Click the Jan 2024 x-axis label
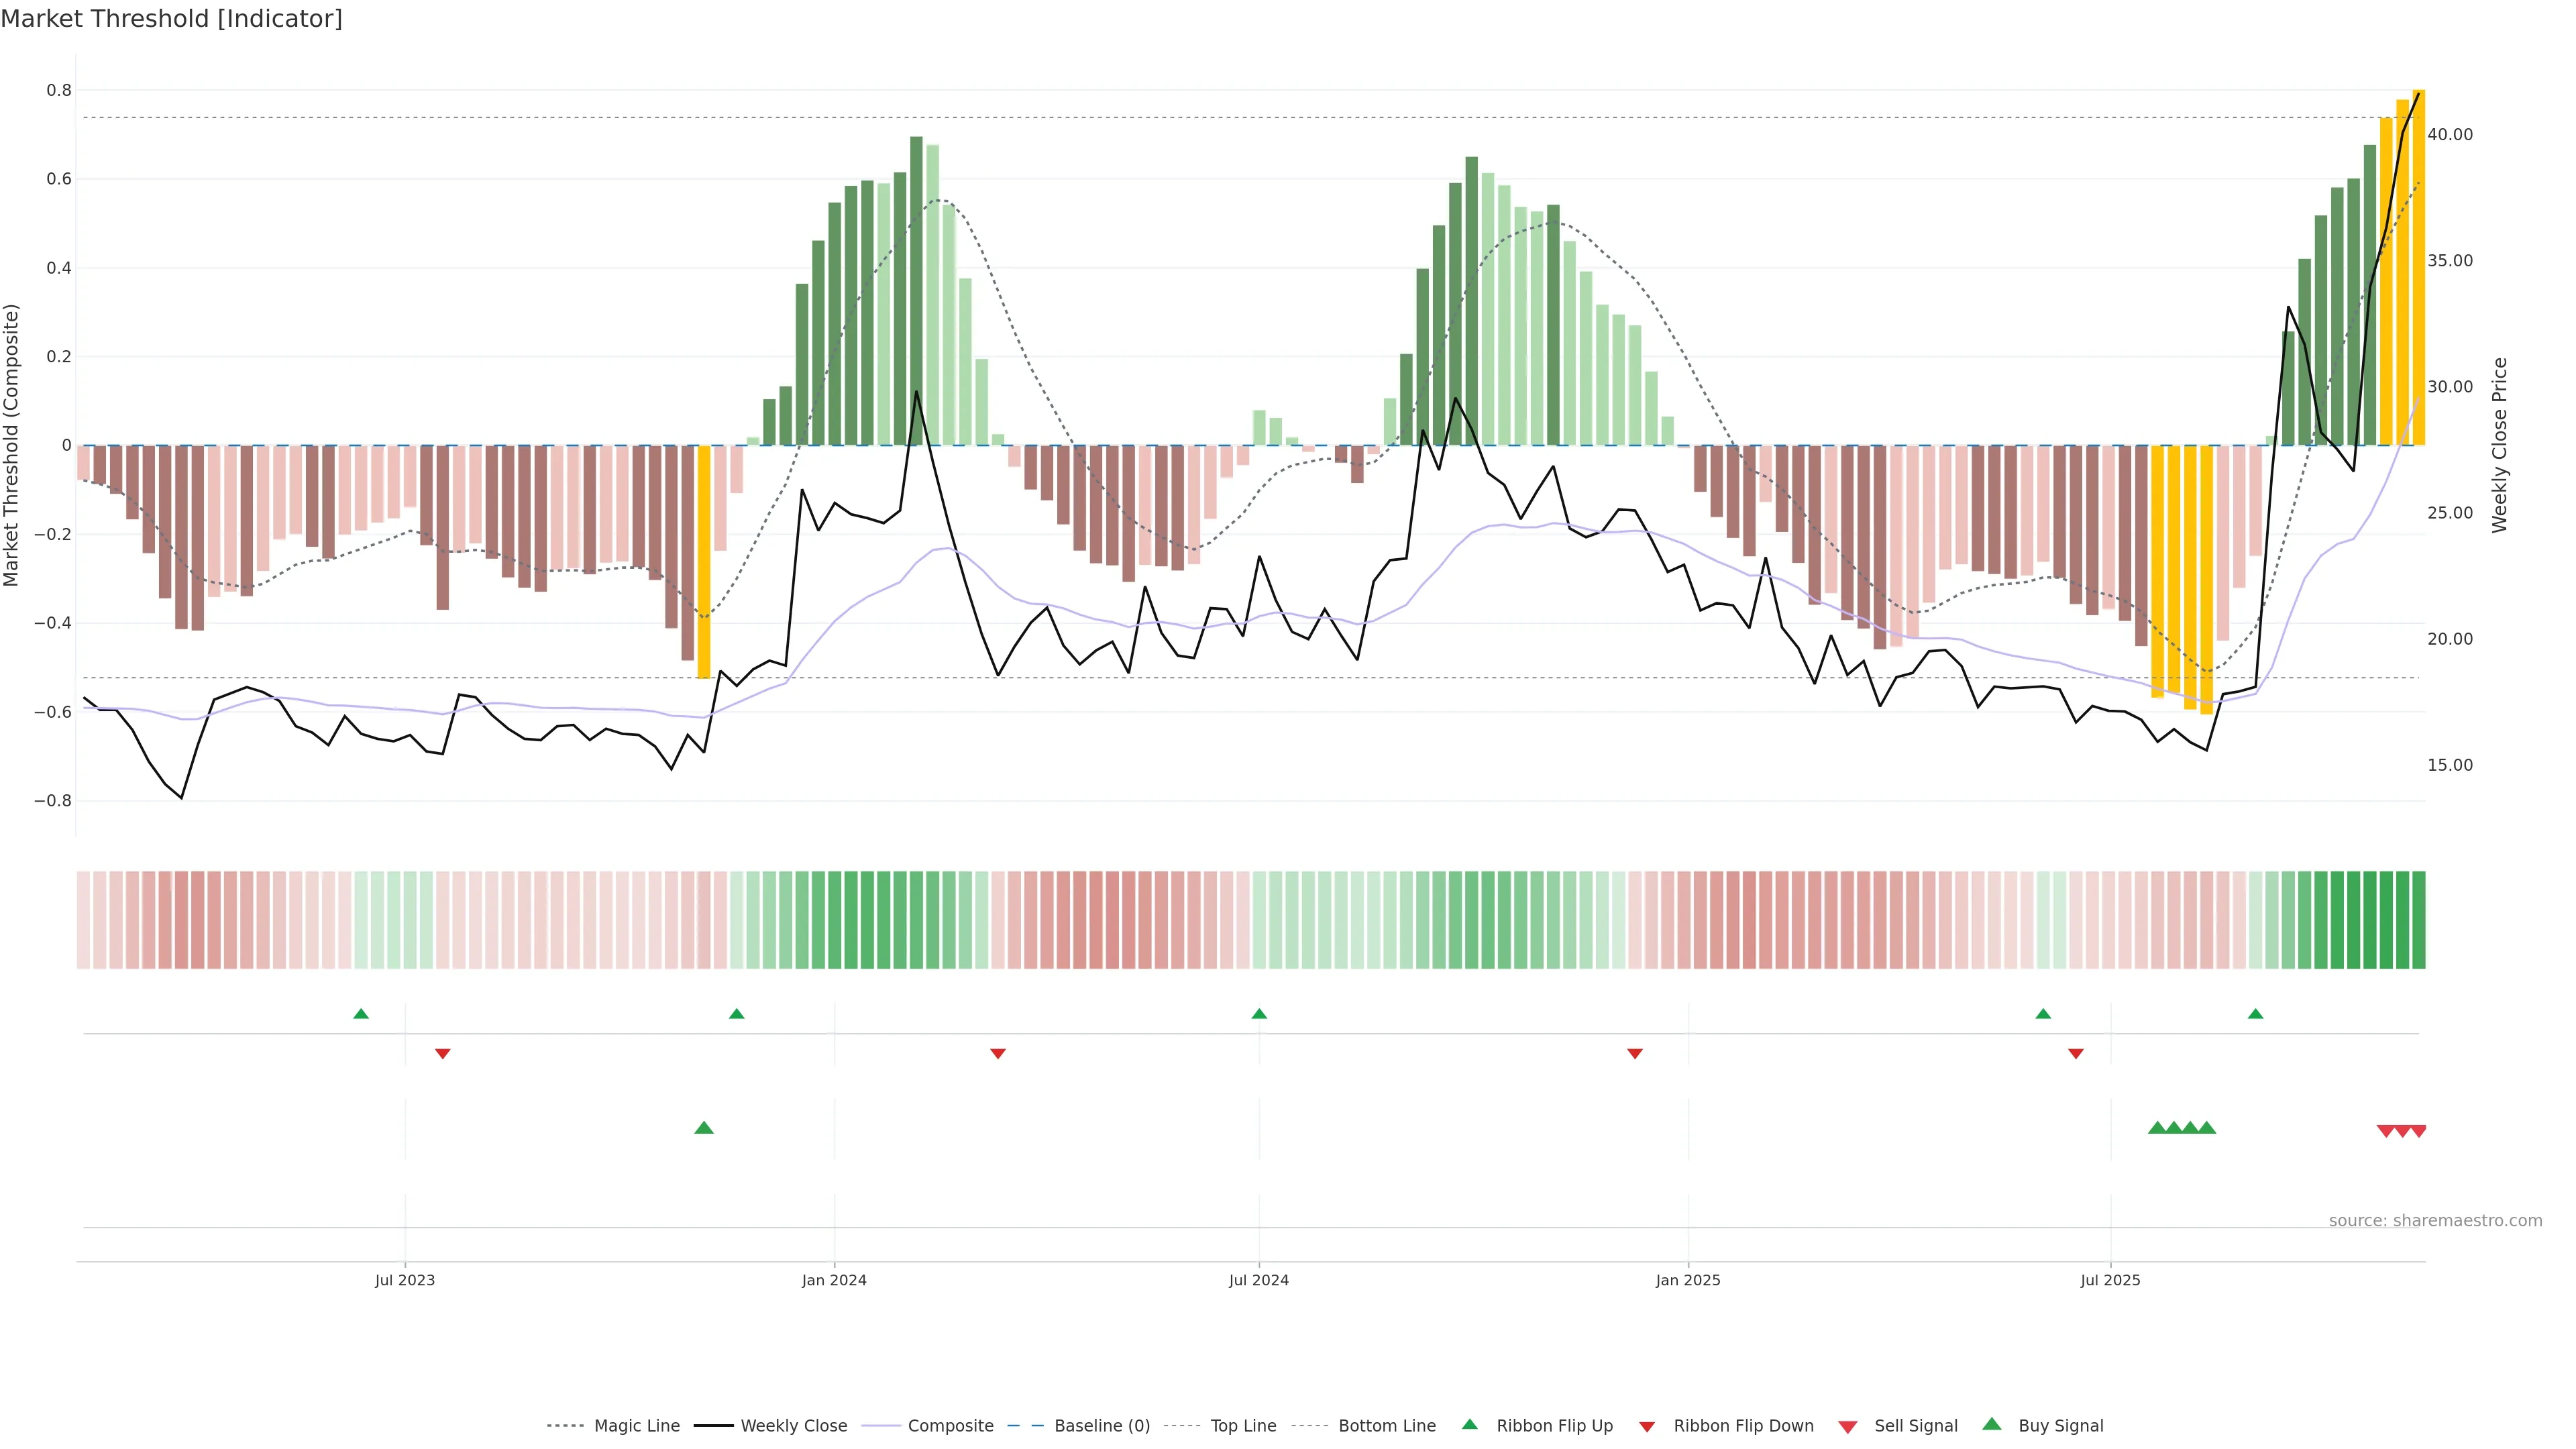 click(834, 1280)
